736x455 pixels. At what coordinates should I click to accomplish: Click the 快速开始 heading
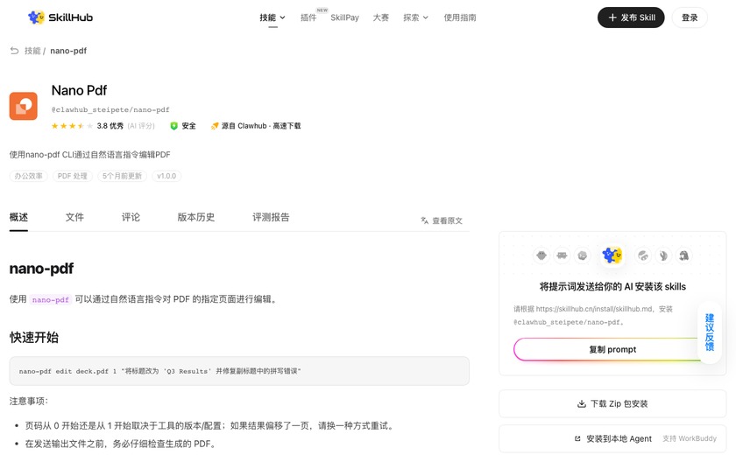pos(34,338)
